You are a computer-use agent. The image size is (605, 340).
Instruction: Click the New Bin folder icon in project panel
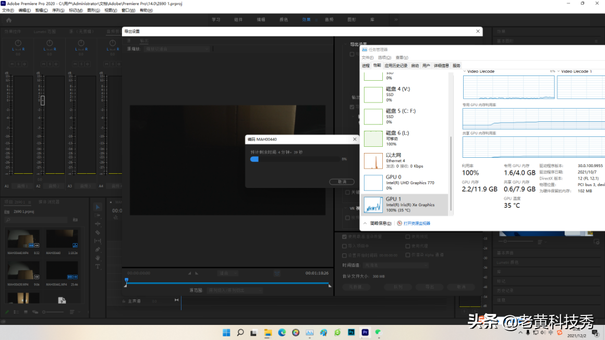(75, 220)
